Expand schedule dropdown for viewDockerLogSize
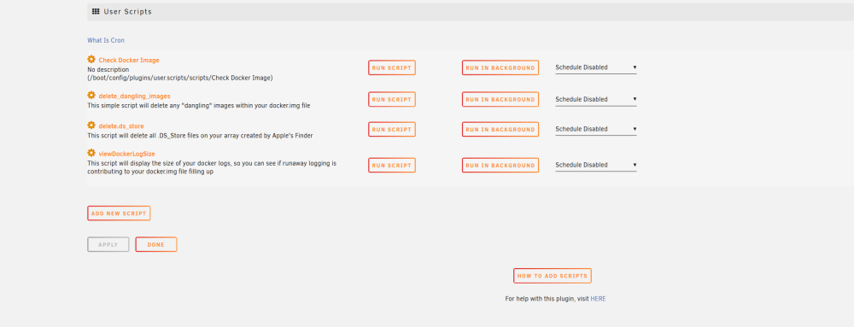The height and width of the screenshot is (327, 854). 596,166
